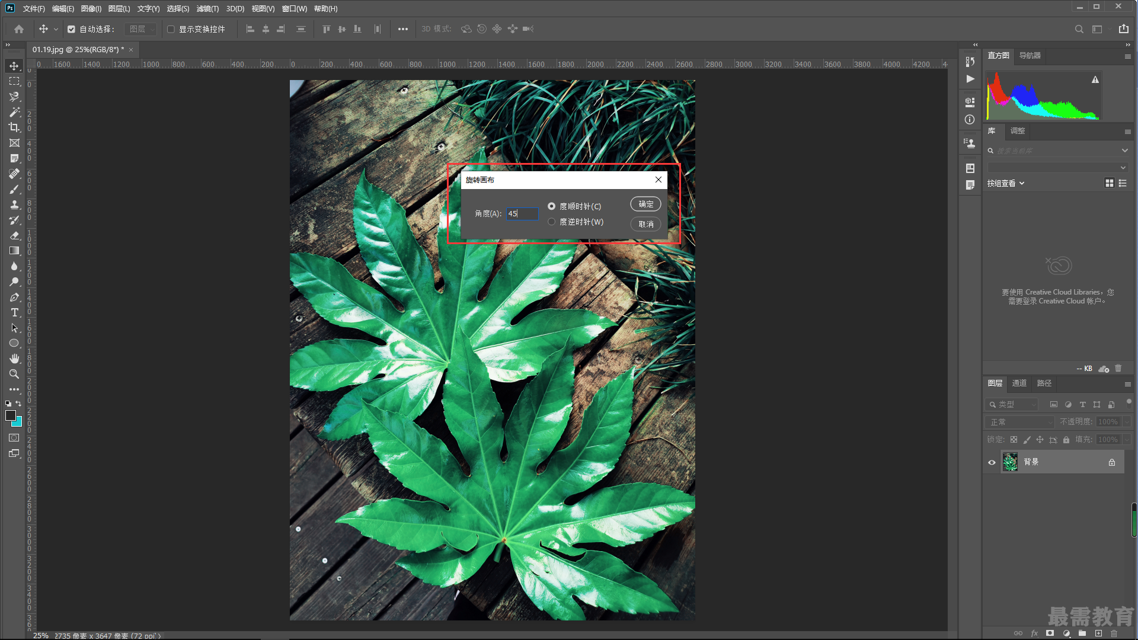This screenshot has width=1138, height=640.
Task: Close the 01.19.jpg document tab
Action: (x=131, y=50)
